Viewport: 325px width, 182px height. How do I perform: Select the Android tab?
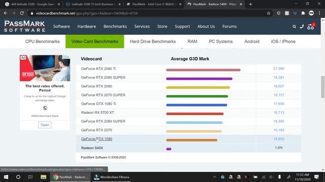tap(252, 41)
